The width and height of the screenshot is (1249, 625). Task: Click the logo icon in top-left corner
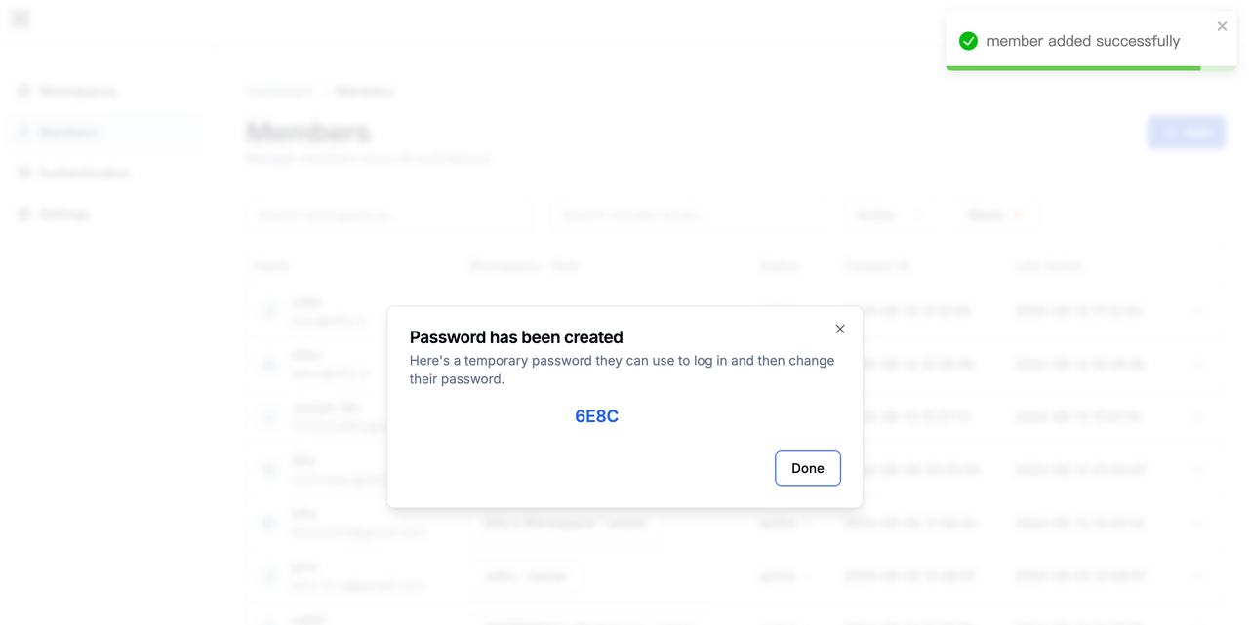(20, 19)
